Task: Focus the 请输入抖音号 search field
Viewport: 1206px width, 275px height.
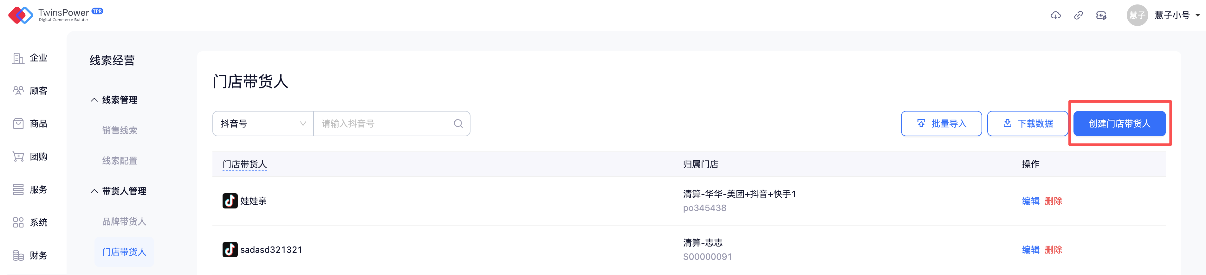Action: point(384,124)
